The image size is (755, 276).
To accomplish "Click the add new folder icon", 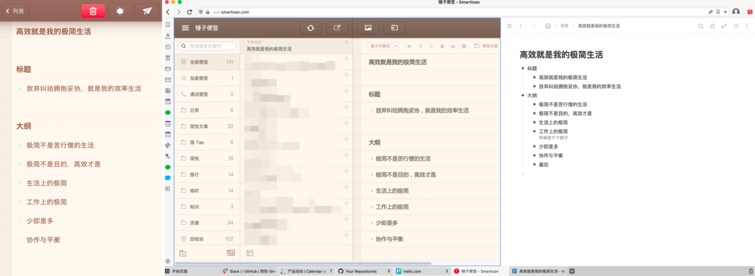I will pyautogui.click(x=183, y=253).
